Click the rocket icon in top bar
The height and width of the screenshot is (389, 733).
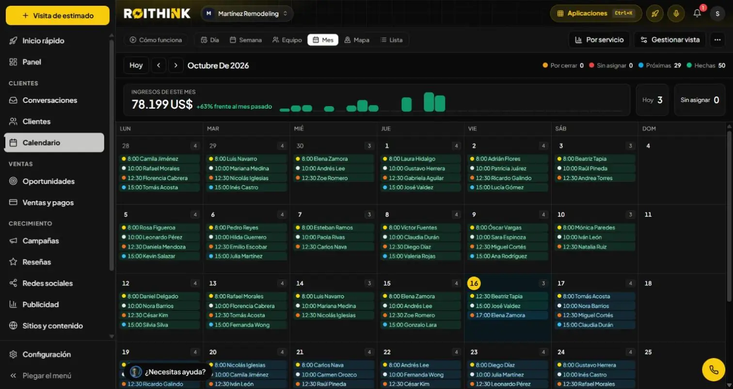654,14
